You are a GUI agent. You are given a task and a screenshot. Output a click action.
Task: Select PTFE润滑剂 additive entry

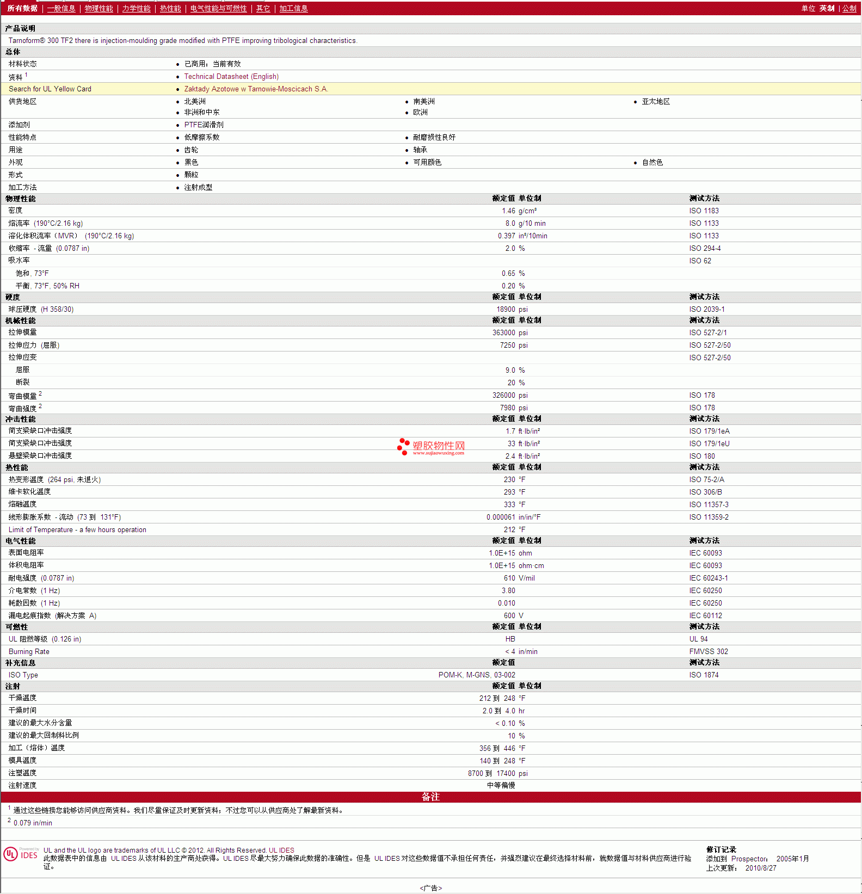(x=204, y=125)
